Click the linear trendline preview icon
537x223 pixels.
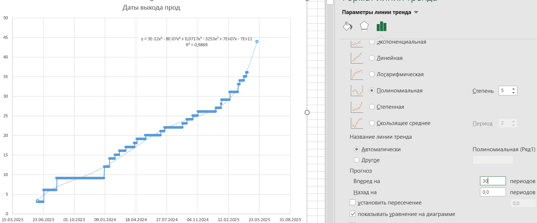point(356,58)
